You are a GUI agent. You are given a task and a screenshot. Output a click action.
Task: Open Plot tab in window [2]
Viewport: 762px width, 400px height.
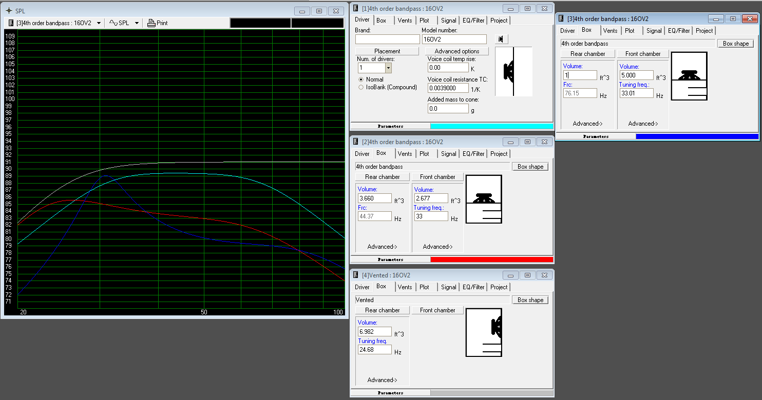[x=424, y=154]
